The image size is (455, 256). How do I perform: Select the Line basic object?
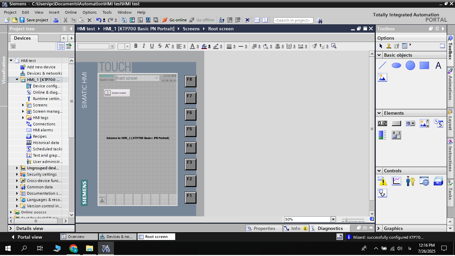point(382,66)
